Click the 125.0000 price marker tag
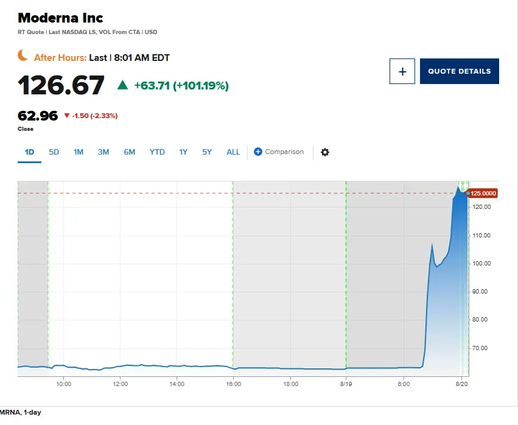The width and height of the screenshot is (518, 425). [482, 194]
